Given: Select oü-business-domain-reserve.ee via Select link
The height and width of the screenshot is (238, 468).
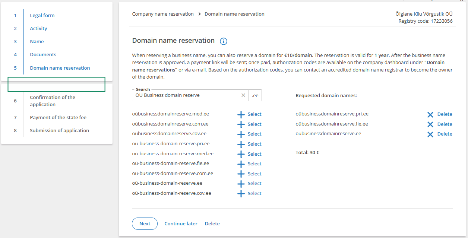Looking at the screenshot, I should [254, 184].
